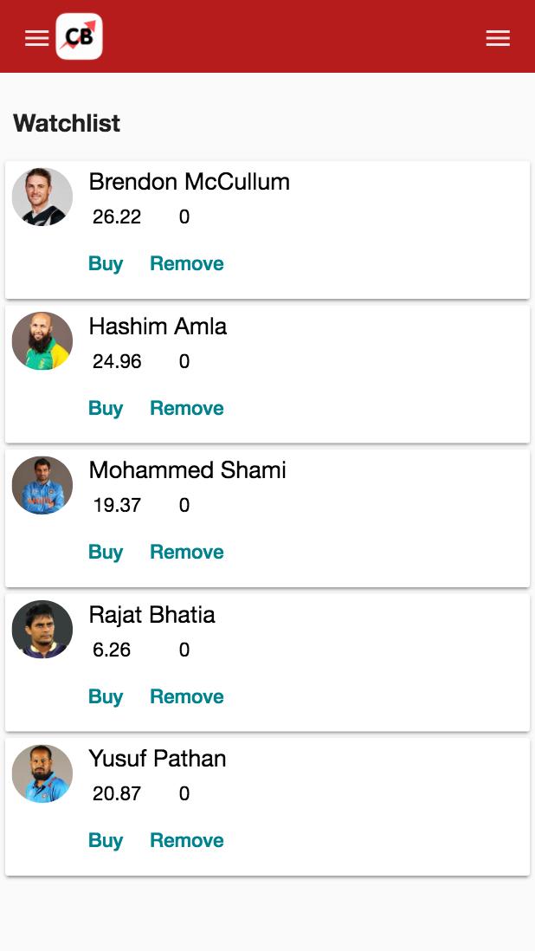Buy Mohammed Shami shares
Viewport: 535px width, 951px height.
106,553
